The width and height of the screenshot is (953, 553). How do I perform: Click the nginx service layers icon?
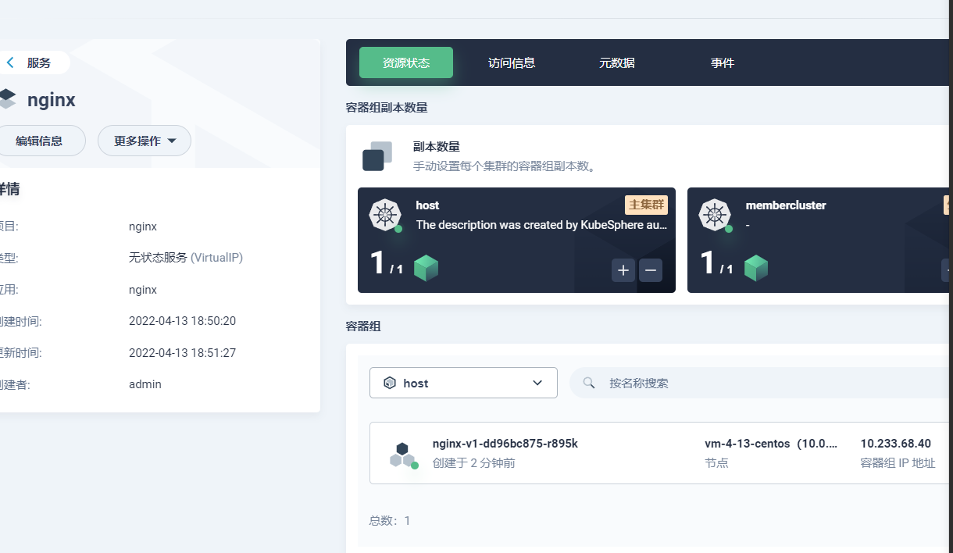(6, 99)
